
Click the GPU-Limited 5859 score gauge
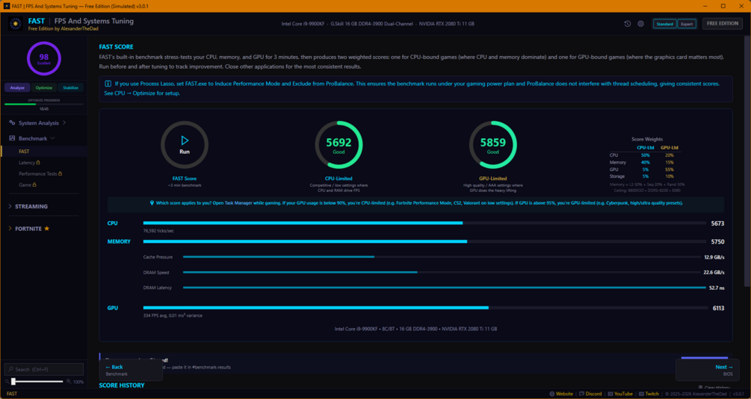pos(493,145)
